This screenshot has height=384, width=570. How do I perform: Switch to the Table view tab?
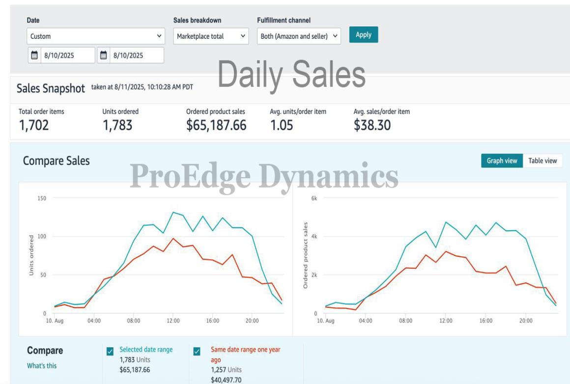542,161
